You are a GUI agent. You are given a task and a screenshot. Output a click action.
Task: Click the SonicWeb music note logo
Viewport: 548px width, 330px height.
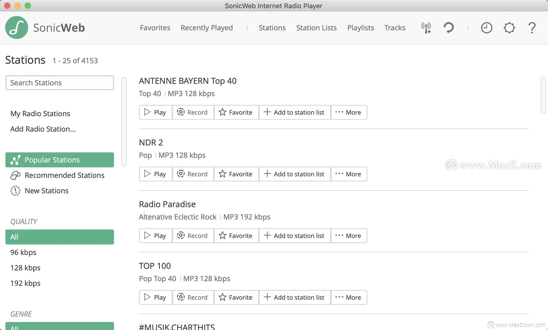coord(17,28)
